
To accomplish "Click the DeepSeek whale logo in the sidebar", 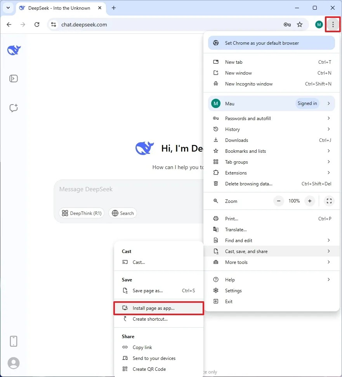I will click(14, 50).
